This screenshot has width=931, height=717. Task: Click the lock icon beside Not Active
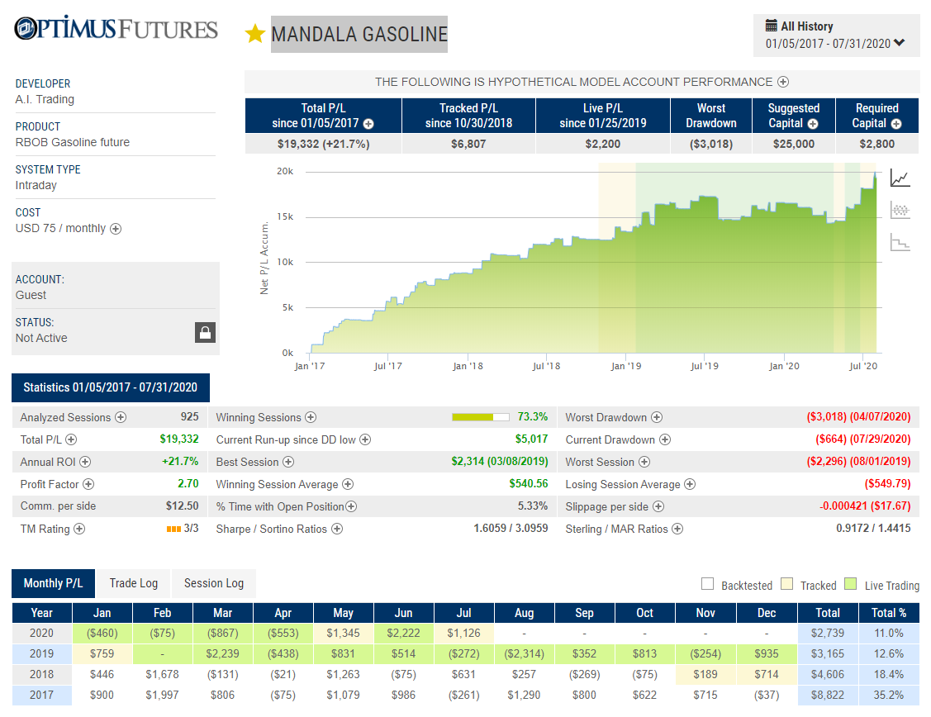coord(205,332)
